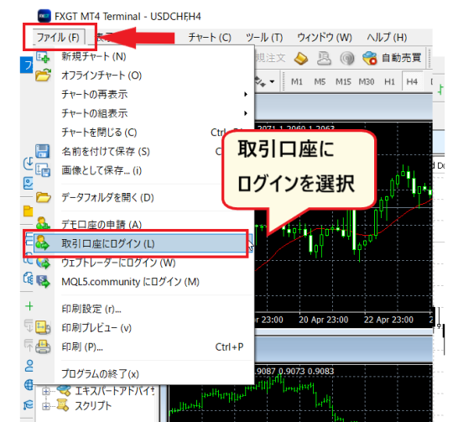458x422 pixels.
Task: Click the signals radar icon in toolbar
Action: pos(347,58)
